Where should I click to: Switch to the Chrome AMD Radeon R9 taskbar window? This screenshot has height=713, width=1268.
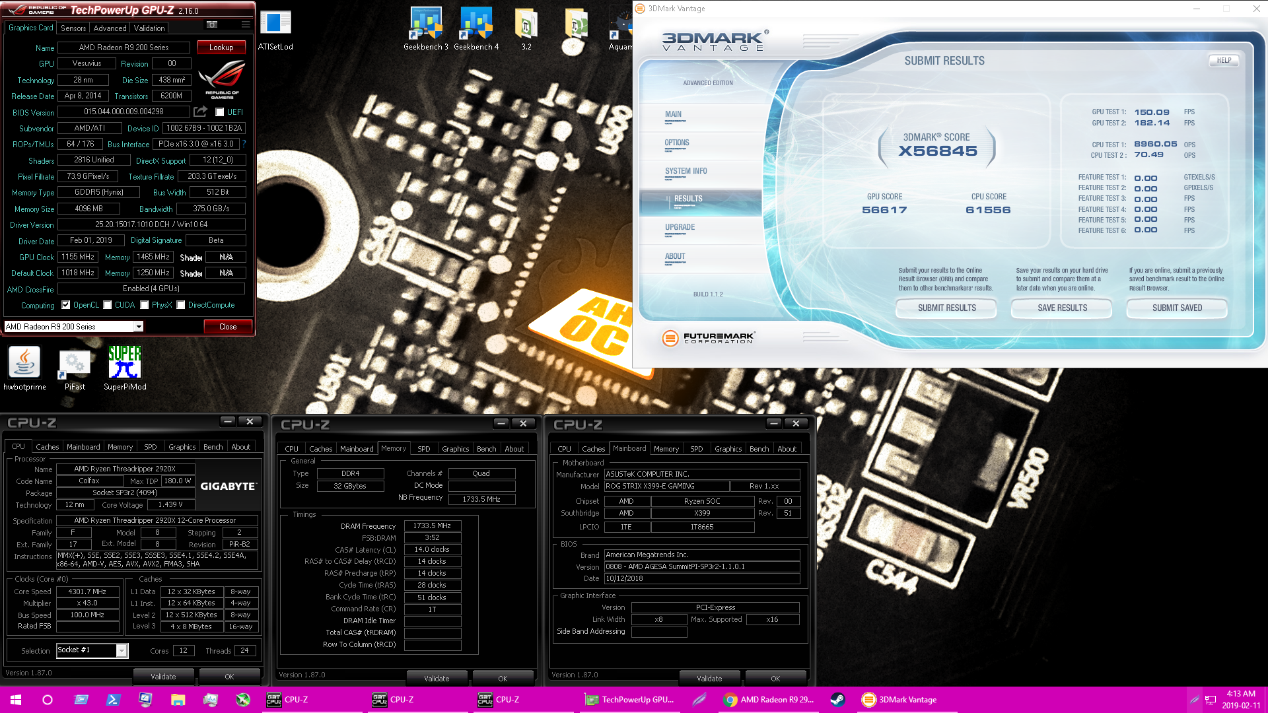point(769,700)
